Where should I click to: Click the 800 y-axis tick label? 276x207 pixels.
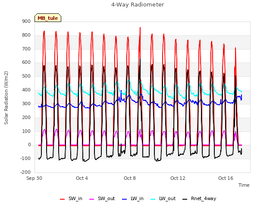click(x=26, y=35)
